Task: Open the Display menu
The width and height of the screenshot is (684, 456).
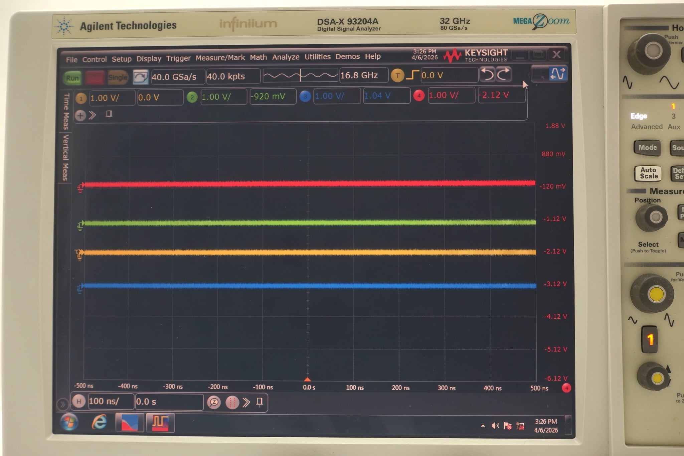Action: point(149,59)
